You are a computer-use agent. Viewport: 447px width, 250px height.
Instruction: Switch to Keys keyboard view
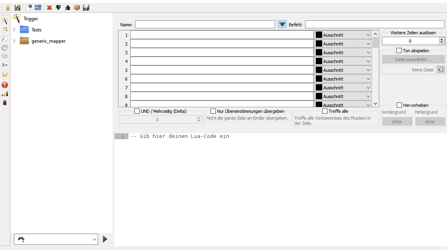[x=5, y=56]
